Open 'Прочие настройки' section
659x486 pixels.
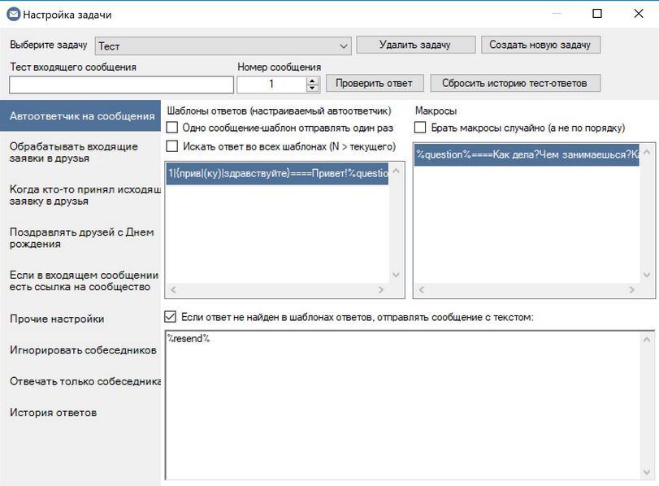pos(57,319)
